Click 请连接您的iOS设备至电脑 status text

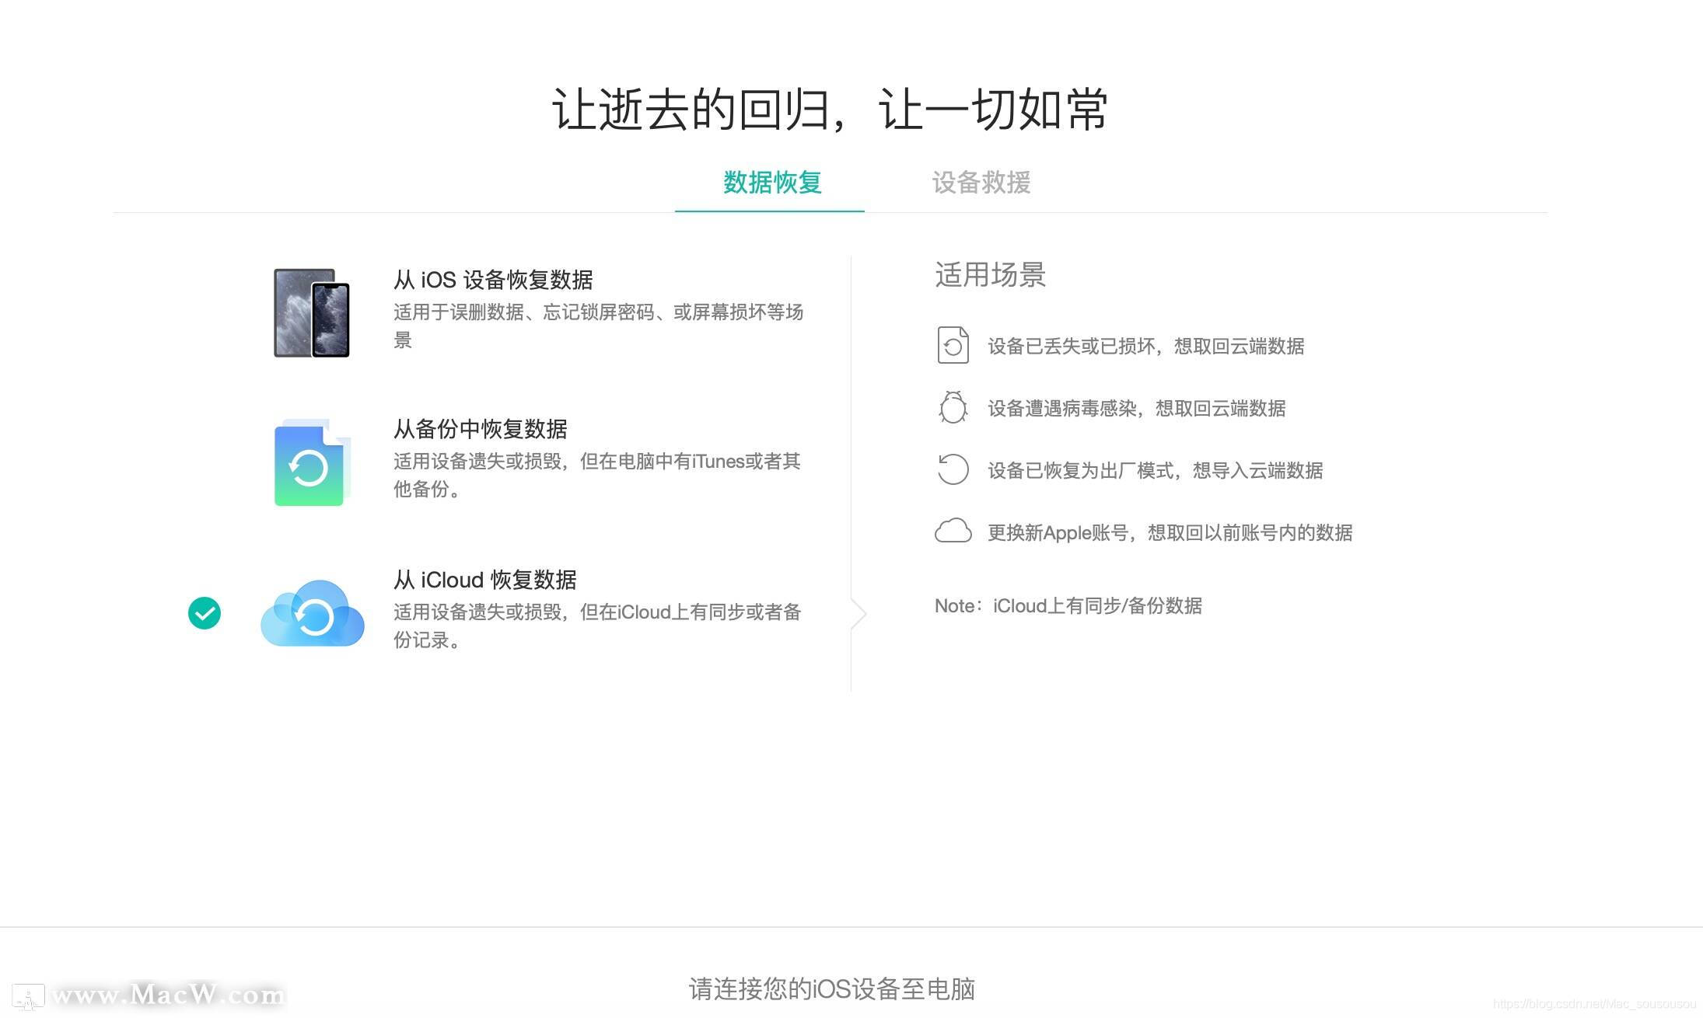(x=831, y=988)
